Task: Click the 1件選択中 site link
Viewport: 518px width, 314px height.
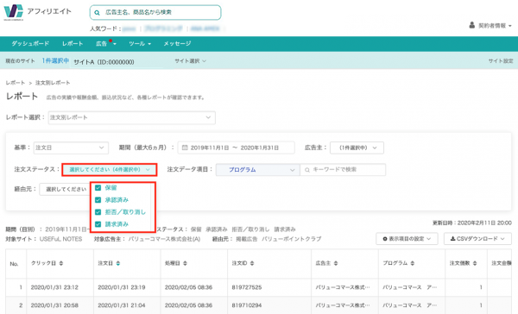Action: (55, 60)
